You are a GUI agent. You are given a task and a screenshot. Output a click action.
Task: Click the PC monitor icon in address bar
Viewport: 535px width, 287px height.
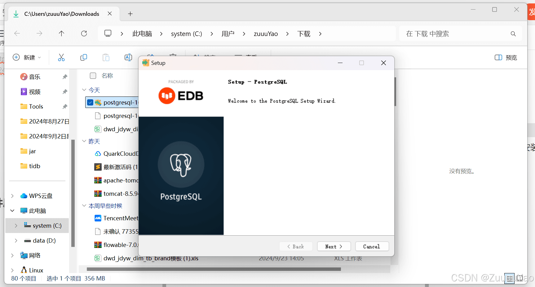pyautogui.click(x=108, y=34)
